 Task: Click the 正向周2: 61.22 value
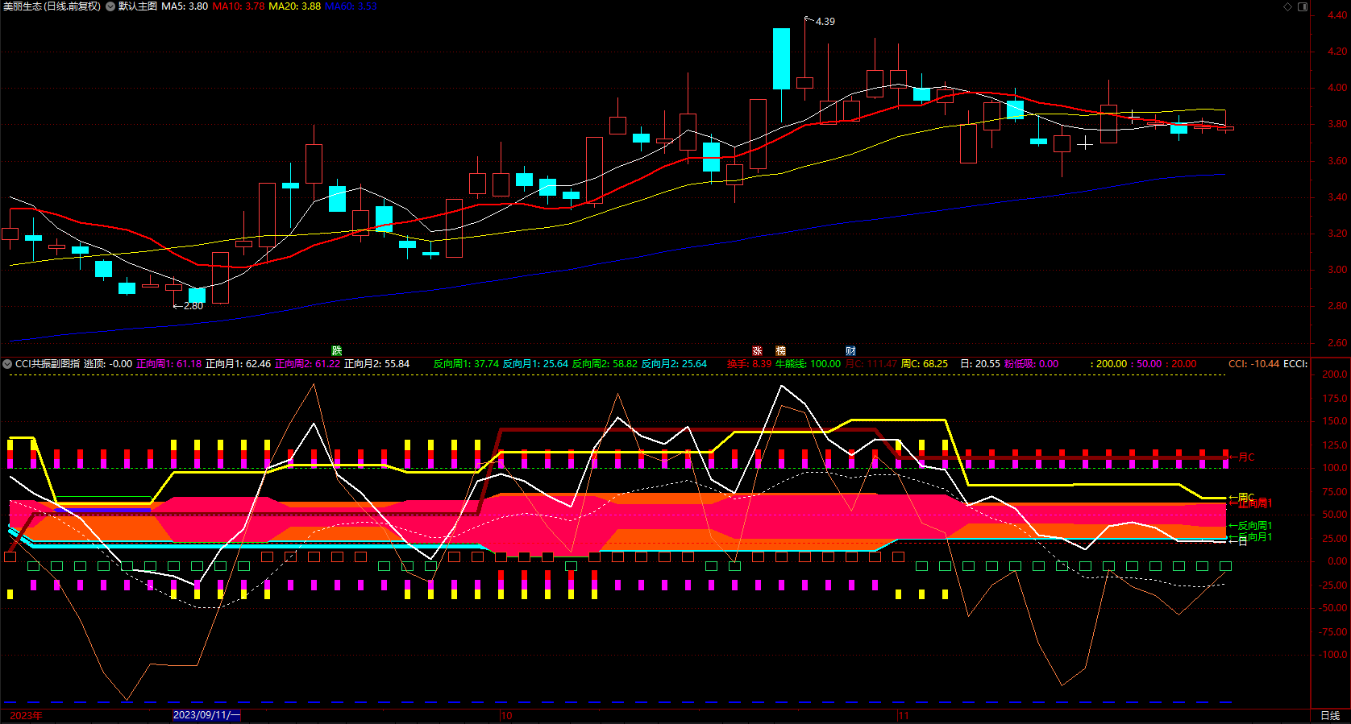pyautogui.click(x=308, y=364)
